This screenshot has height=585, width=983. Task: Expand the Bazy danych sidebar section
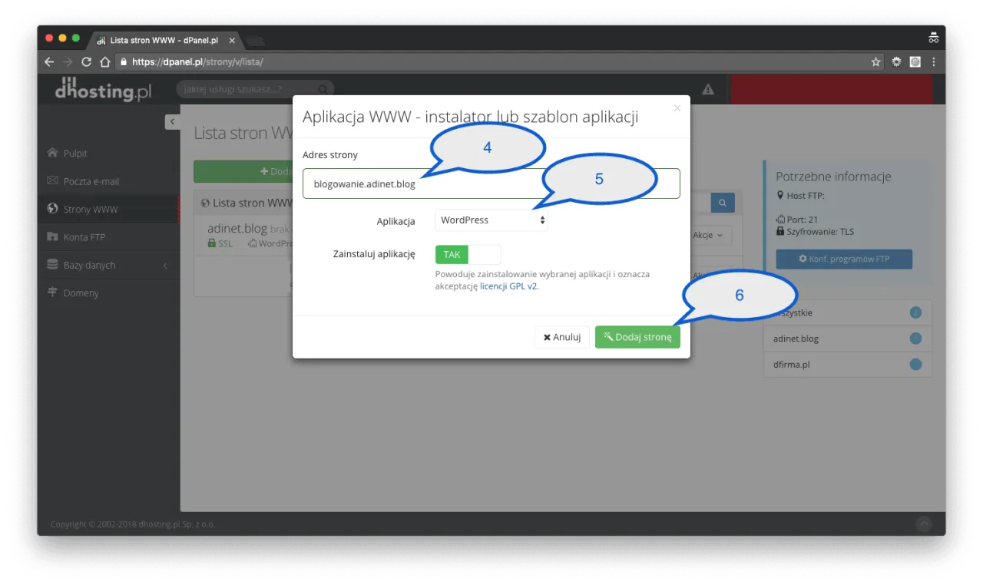pyautogui.click(x=108, y=265)
